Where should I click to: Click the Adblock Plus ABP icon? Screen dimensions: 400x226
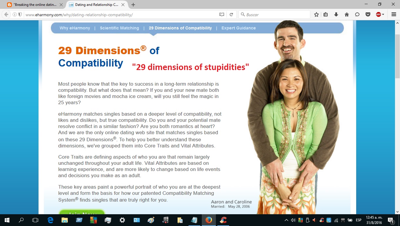pos(379,14)
